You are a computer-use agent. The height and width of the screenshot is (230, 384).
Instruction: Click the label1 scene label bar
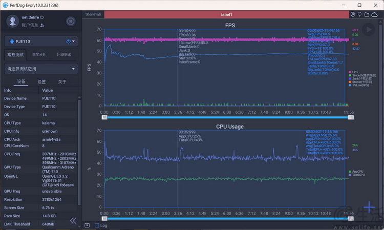point(226,15)
